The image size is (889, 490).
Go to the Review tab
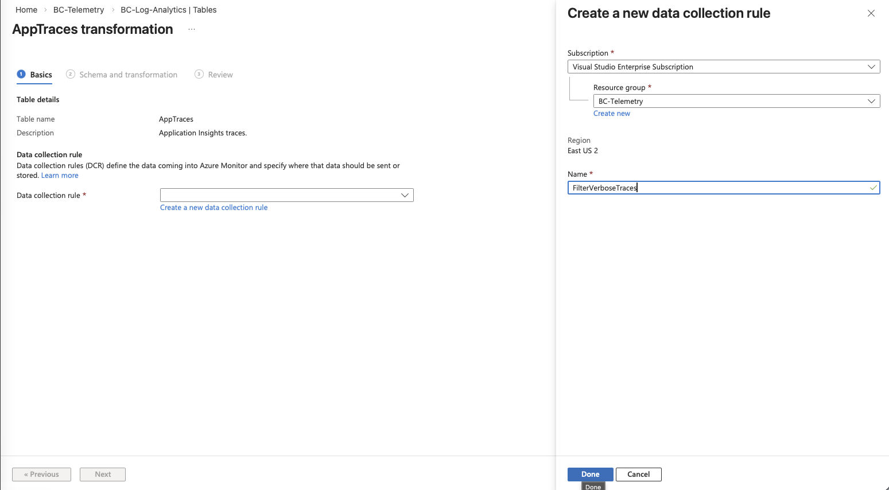point(220,75)
